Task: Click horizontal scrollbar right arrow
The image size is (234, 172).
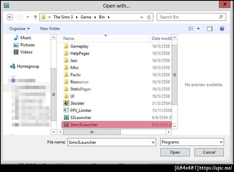Action: tap(169, 132)
